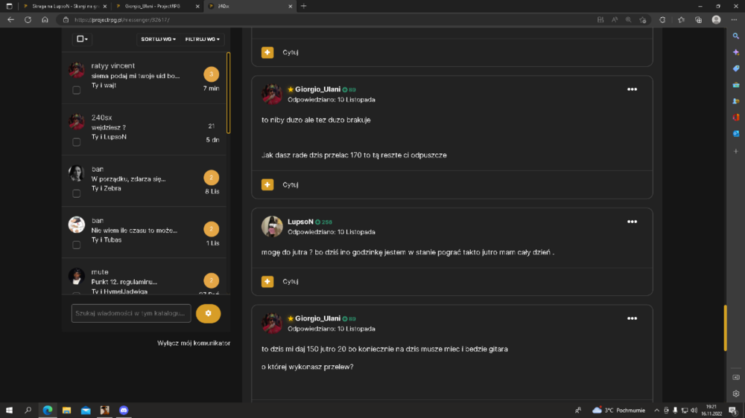This screenshot has width=745, height=418.
Task: Open browser extensions icon
Action: coord(662,20)
